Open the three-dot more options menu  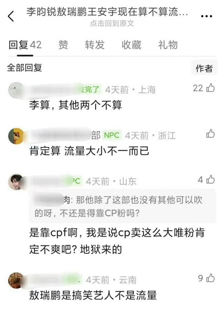pyautogui.click(x=206, y=16)
